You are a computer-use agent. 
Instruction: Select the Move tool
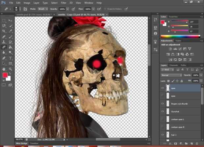click(x=10, y=20)
